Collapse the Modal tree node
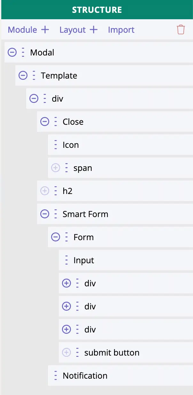Image resolution: width=193 pixels, height=395 pixels. [x=12, y=52]
